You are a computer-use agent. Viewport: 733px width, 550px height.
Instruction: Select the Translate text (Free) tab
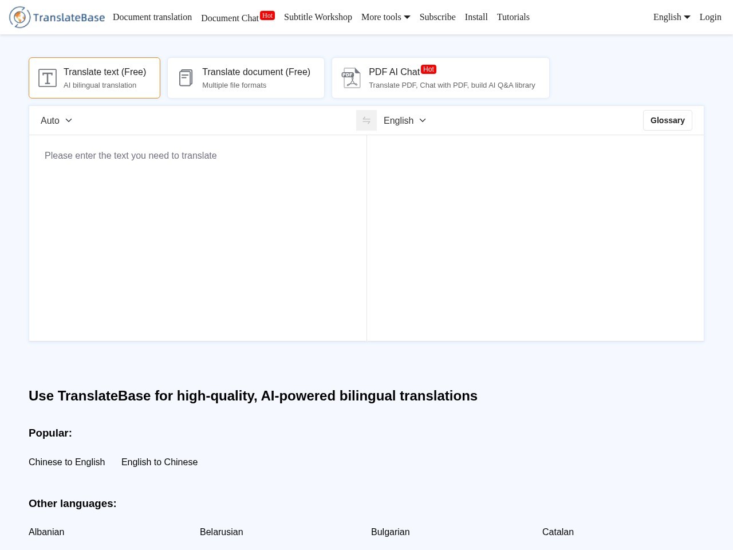click(x=94, y=78)
